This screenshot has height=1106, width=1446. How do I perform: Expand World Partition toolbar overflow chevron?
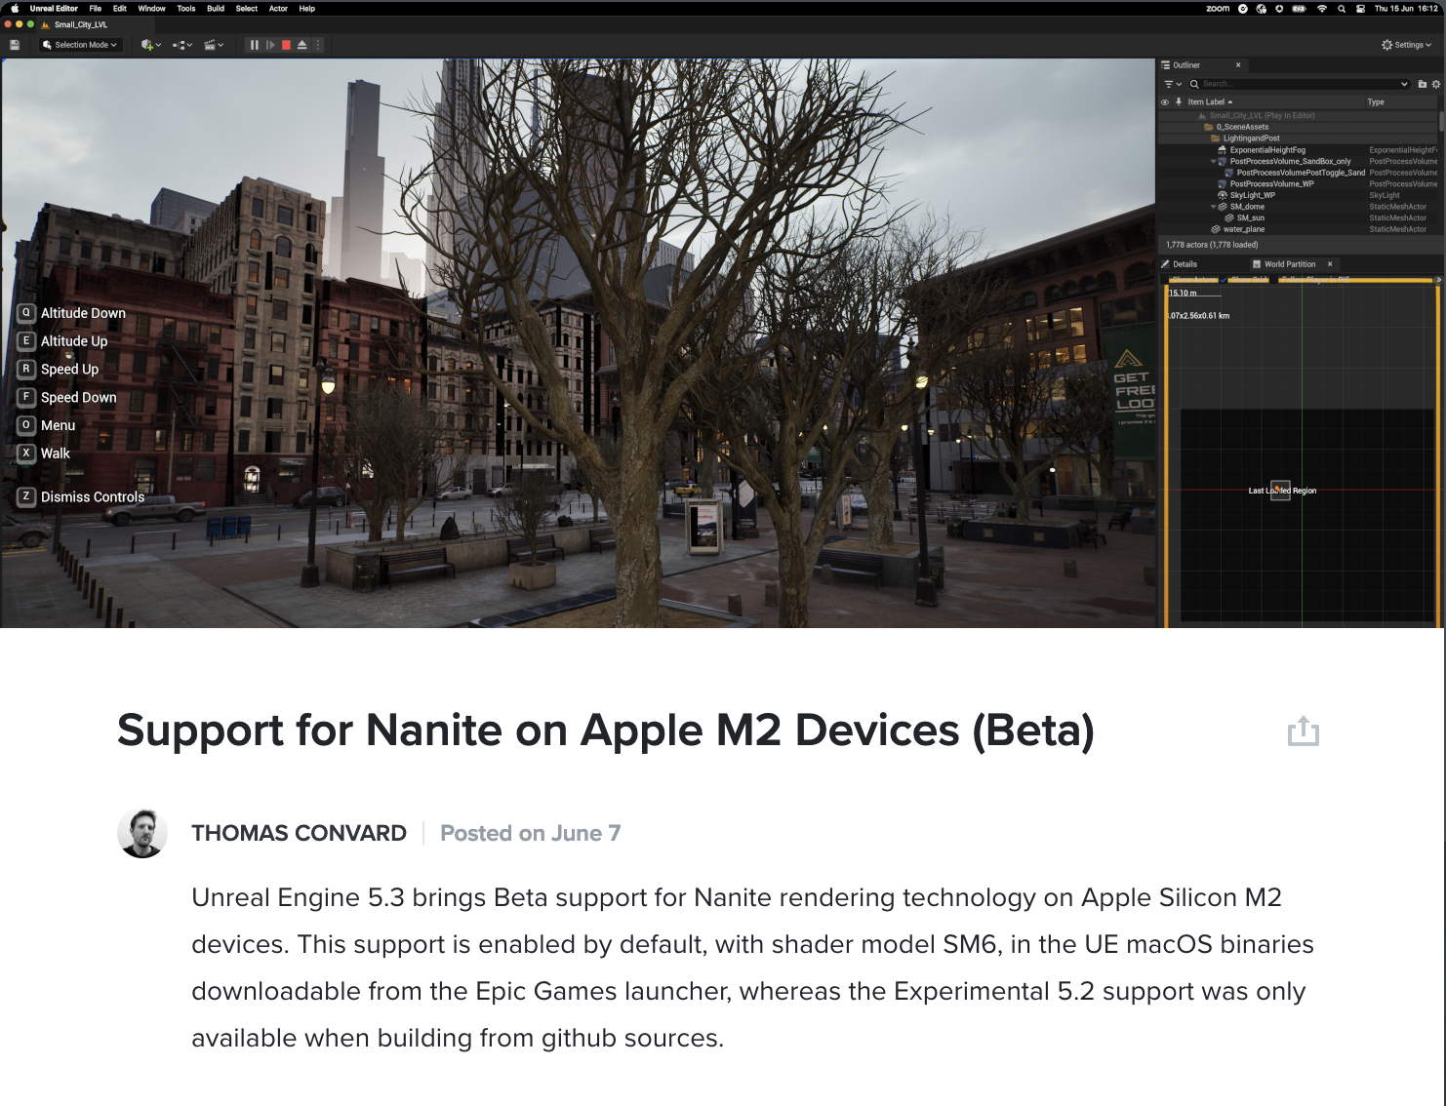tap(1438, 280)
